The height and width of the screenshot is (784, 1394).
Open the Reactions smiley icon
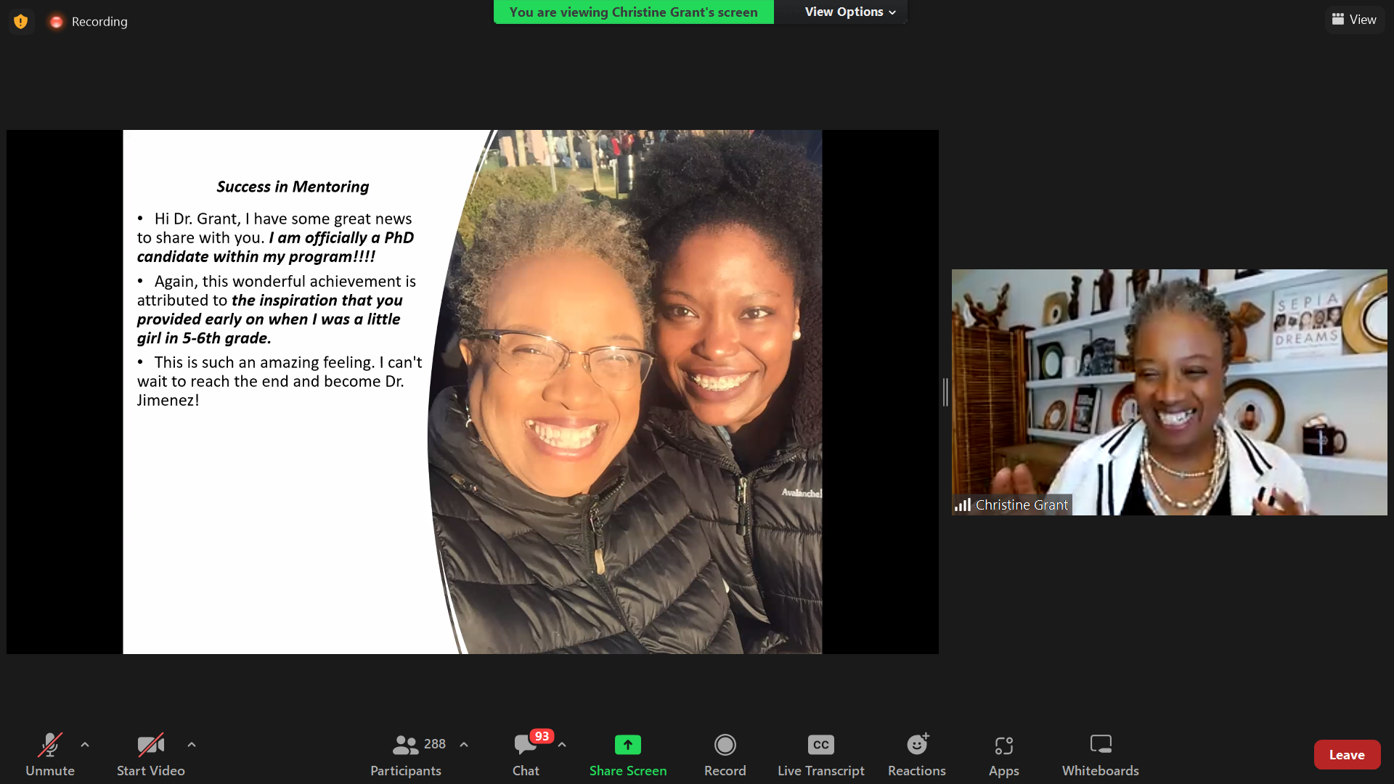coord(916,745)
